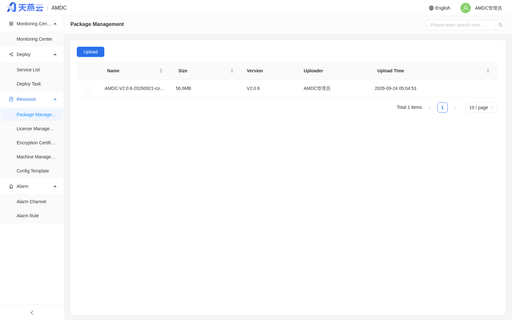
Task: Click the AMDC管理员 username
Action: point(488,8)
